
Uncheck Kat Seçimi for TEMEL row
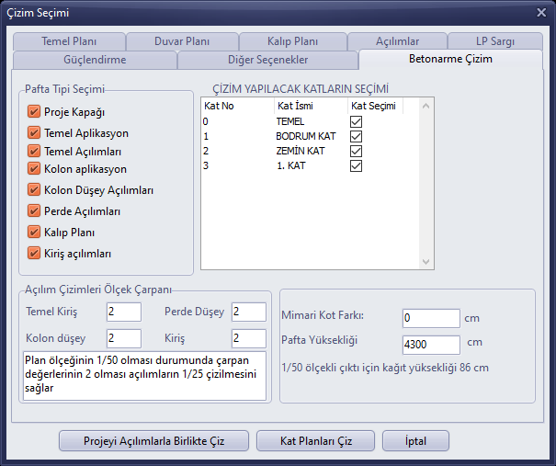pyautogui.click(x=356, y=121)
